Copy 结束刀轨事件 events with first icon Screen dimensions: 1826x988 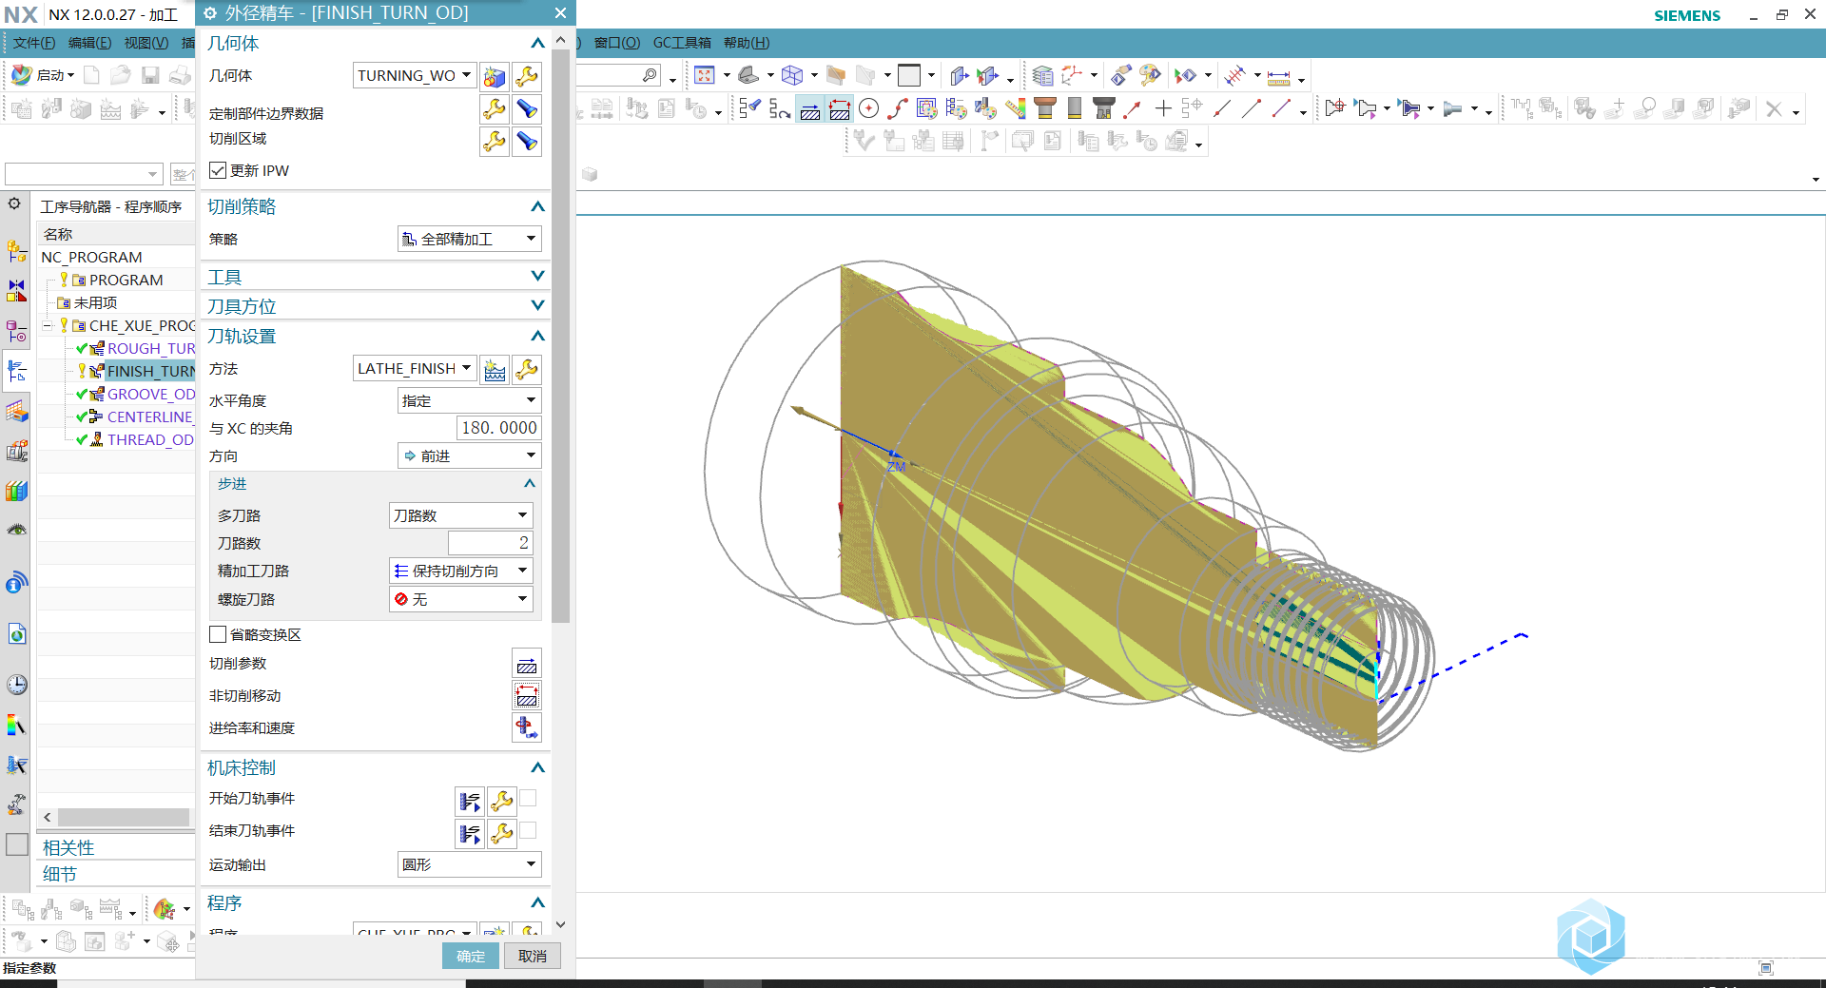[x=470, y=834]
